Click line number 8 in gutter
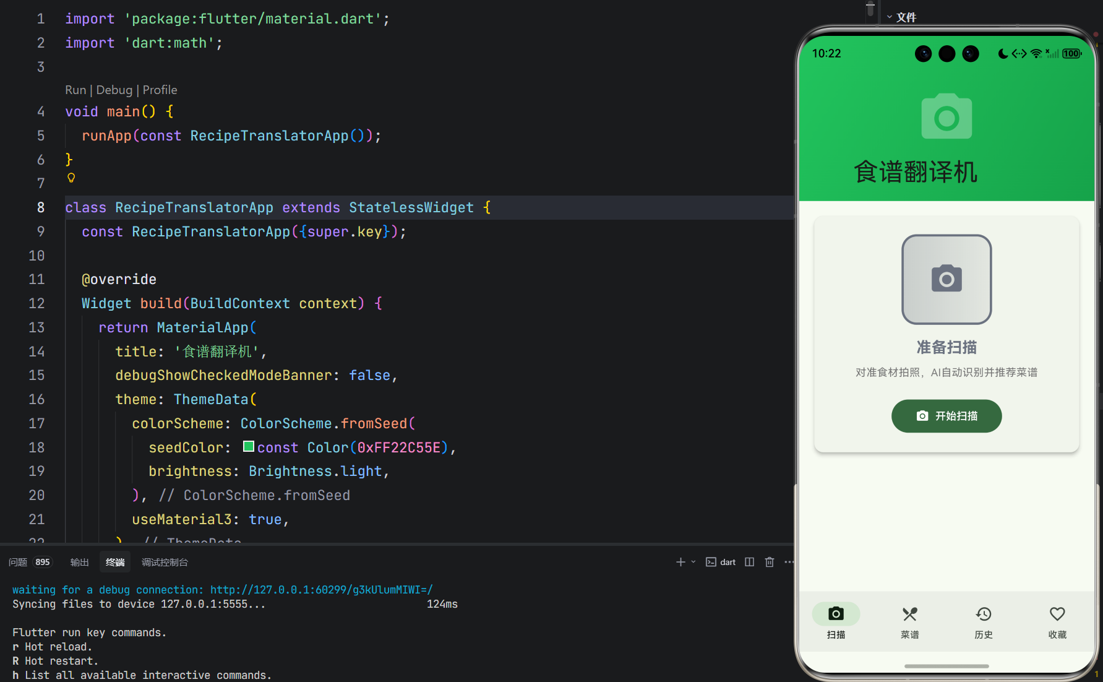This screenshot has width=1103, height=682. (x=41, y=207)
